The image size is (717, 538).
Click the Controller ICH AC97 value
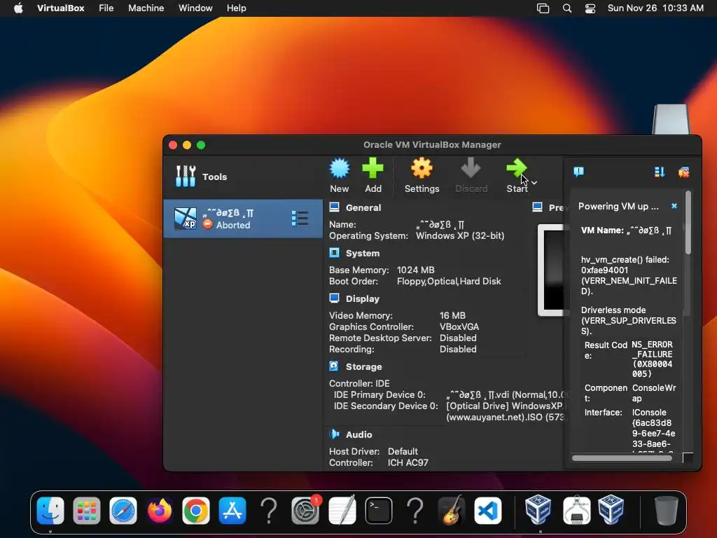(x=408, y=462)
